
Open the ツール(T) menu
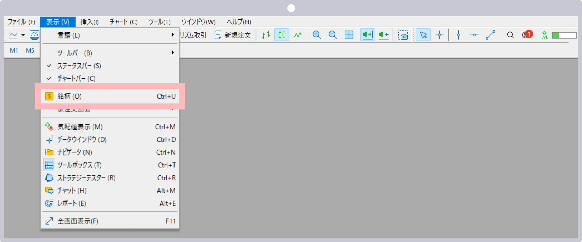click(x=159, y=22)
